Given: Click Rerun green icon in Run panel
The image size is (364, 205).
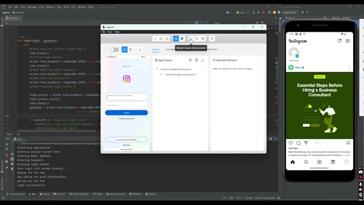Looking at the screenshot, I should (x=6, y=144).
